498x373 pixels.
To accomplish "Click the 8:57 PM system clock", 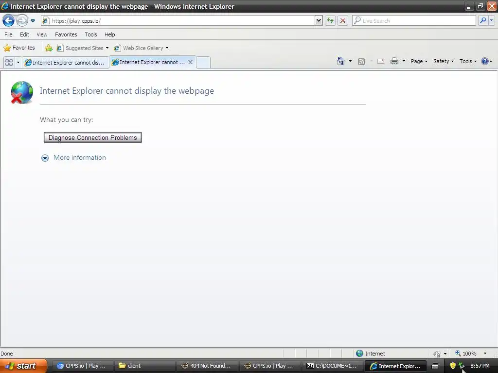I will (480, 366).
